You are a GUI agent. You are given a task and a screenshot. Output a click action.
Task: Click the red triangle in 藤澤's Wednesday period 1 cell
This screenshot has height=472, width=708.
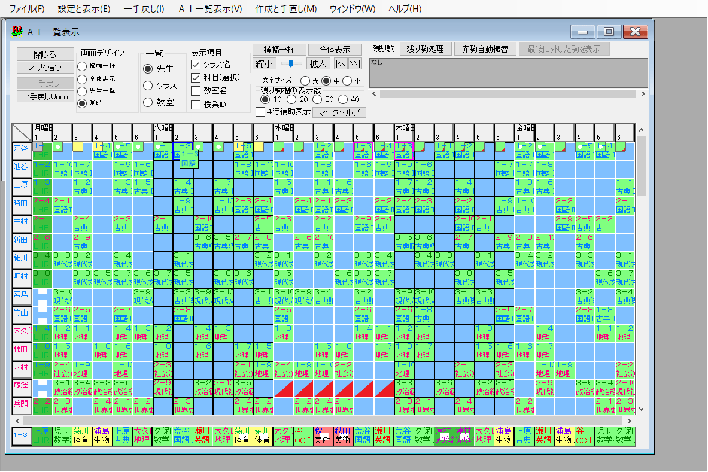coord(284,388)
